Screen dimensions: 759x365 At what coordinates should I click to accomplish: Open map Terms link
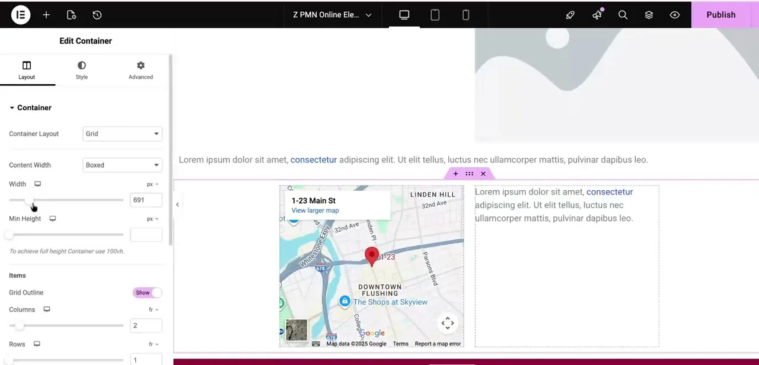[x=400, y=344]
